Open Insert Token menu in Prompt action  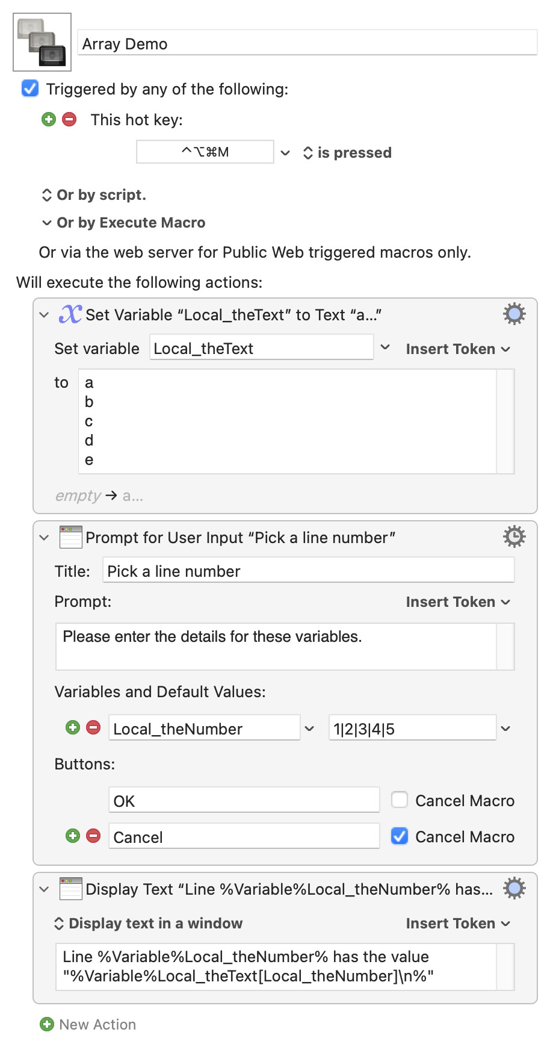[457, 602]
